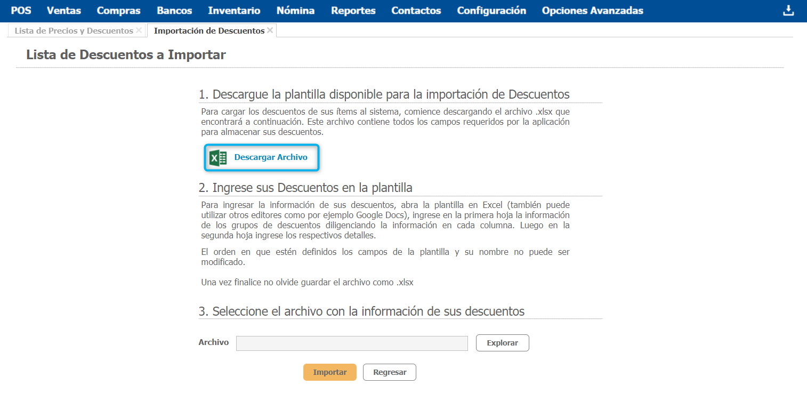Open the Contactos menu
Screen dimensions: 807x393
[416, 11]
